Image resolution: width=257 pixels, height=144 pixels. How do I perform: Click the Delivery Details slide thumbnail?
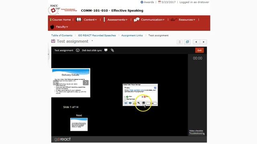point(71,83)
